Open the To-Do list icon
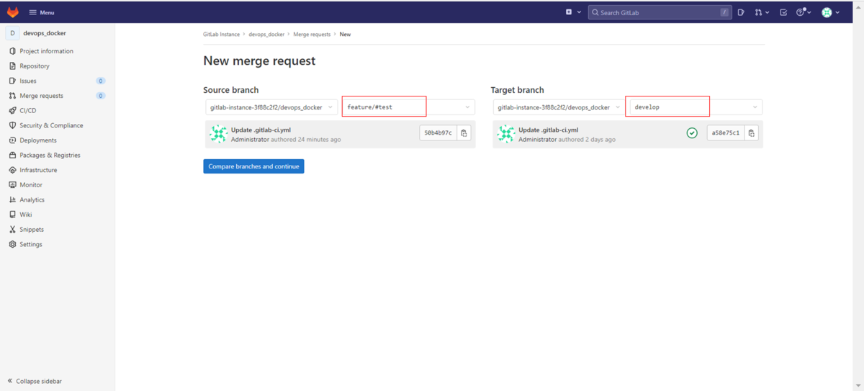Screen dimensions: 864x391 [783, 12]
